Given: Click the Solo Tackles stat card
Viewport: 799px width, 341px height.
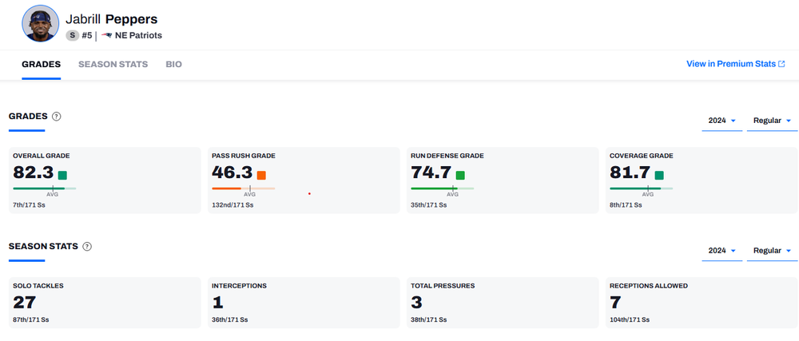Looking at the screenshot, I should [105, 303].
